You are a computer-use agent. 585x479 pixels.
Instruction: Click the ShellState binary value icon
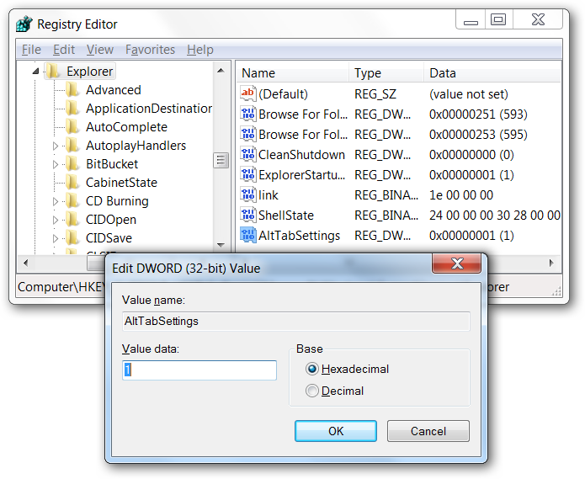(248, 215)
